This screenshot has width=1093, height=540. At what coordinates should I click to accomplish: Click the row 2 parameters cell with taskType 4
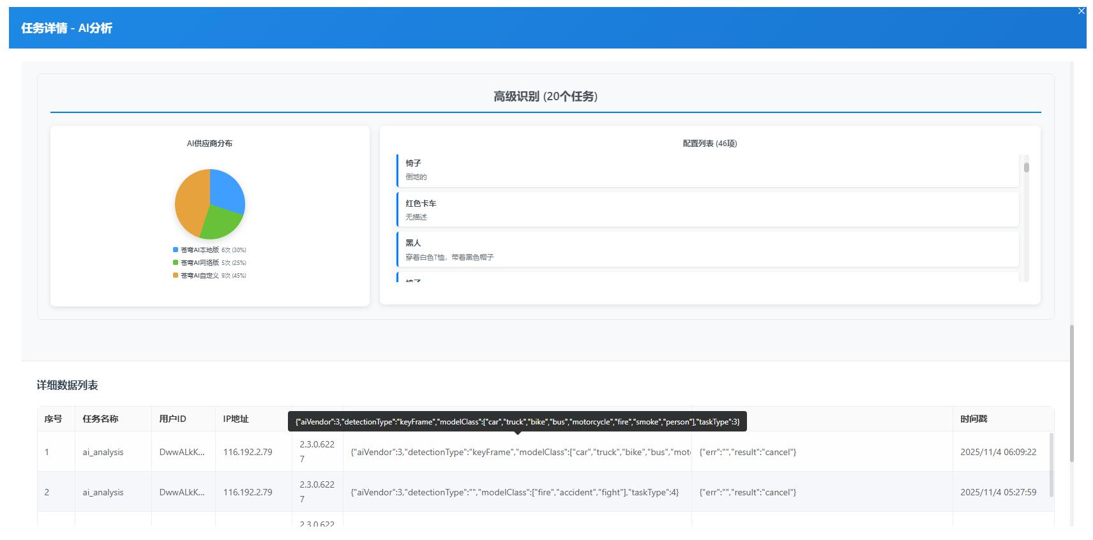pyautogui.click(x=515, y=493)
